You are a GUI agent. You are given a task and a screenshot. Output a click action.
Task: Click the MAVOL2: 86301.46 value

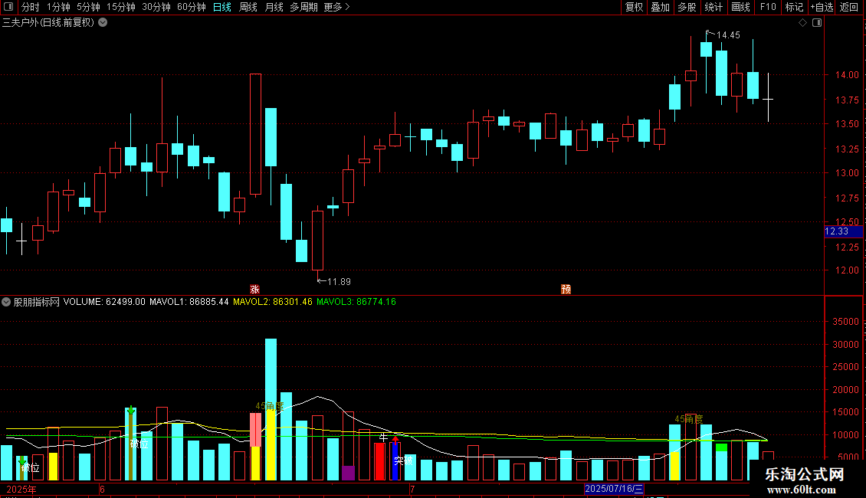pyautogui.click(x=273, y=302)
